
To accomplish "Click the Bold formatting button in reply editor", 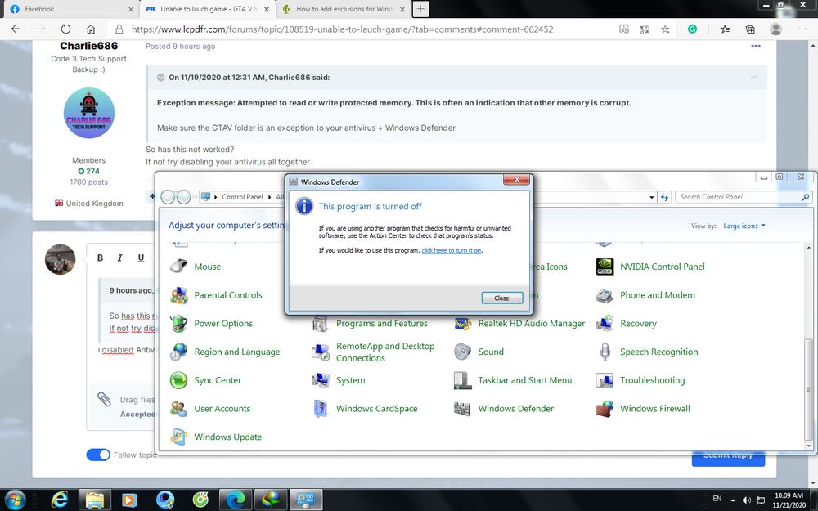I will pos(100,258).
